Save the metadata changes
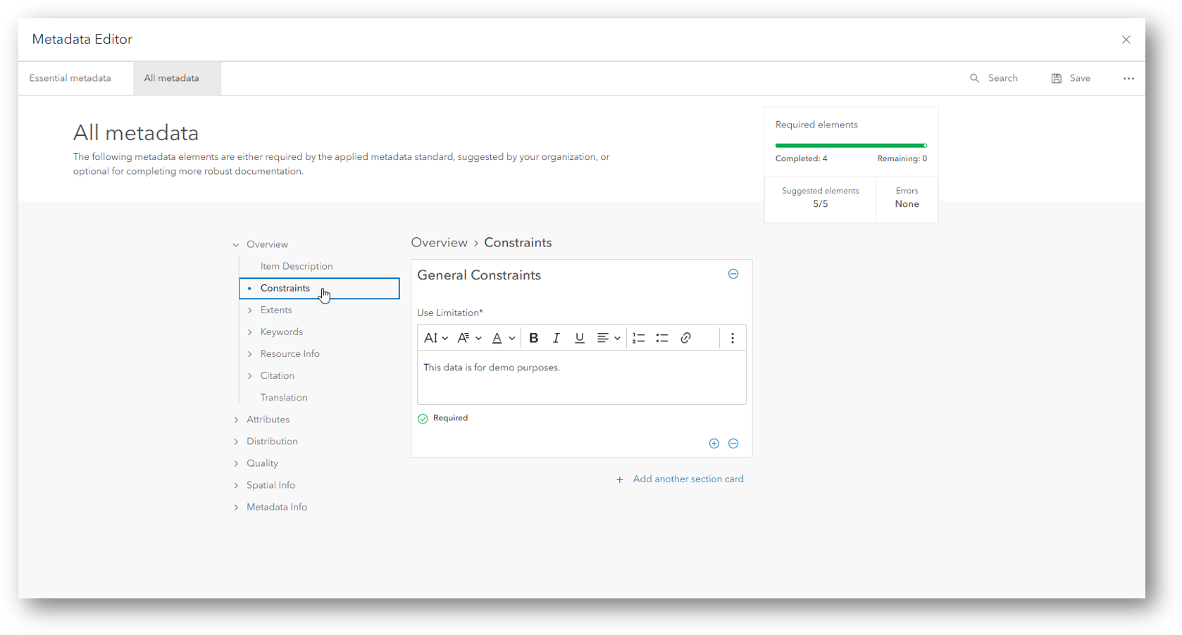This screenshot has width=1182, height=635. pyautogui.click(x=1071, y=77)
